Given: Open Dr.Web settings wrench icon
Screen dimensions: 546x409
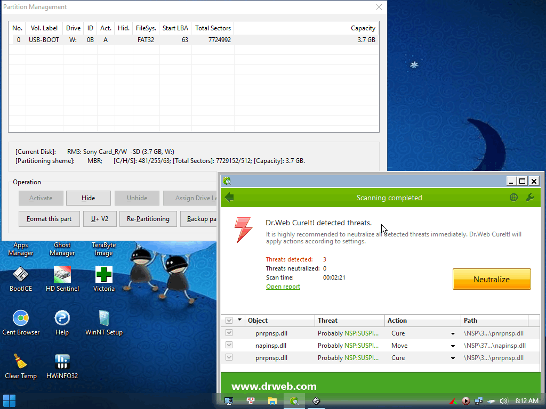Looking at the screenshot, I should pos(530,198).
